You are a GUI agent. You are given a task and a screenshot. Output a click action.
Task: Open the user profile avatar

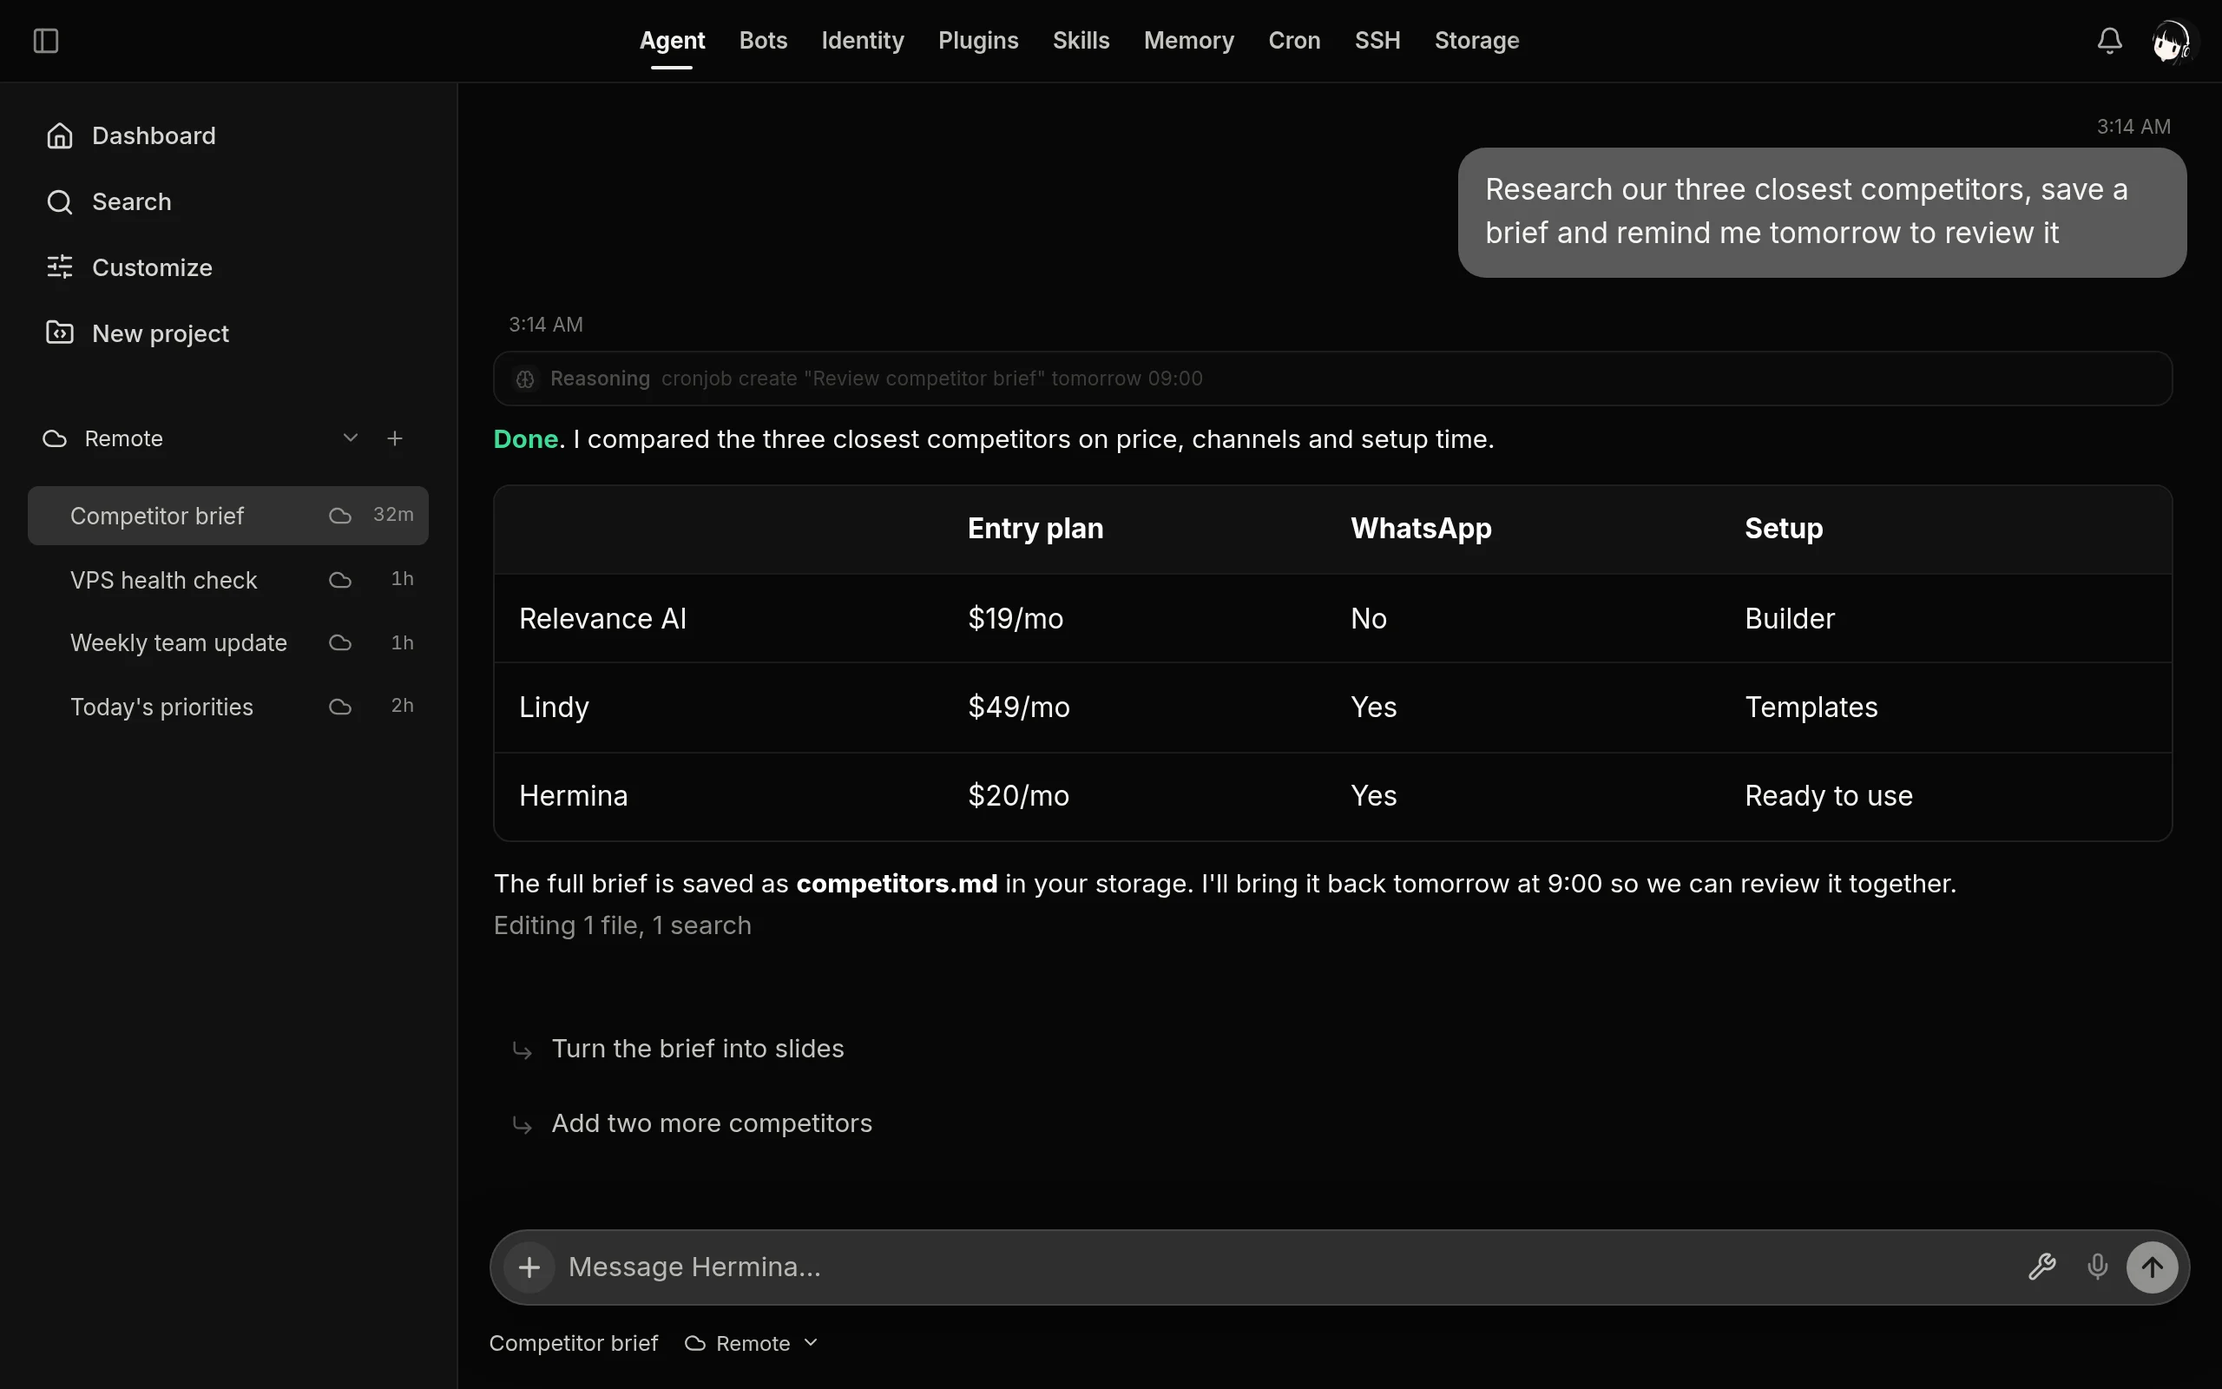(x=2173, y=42)
